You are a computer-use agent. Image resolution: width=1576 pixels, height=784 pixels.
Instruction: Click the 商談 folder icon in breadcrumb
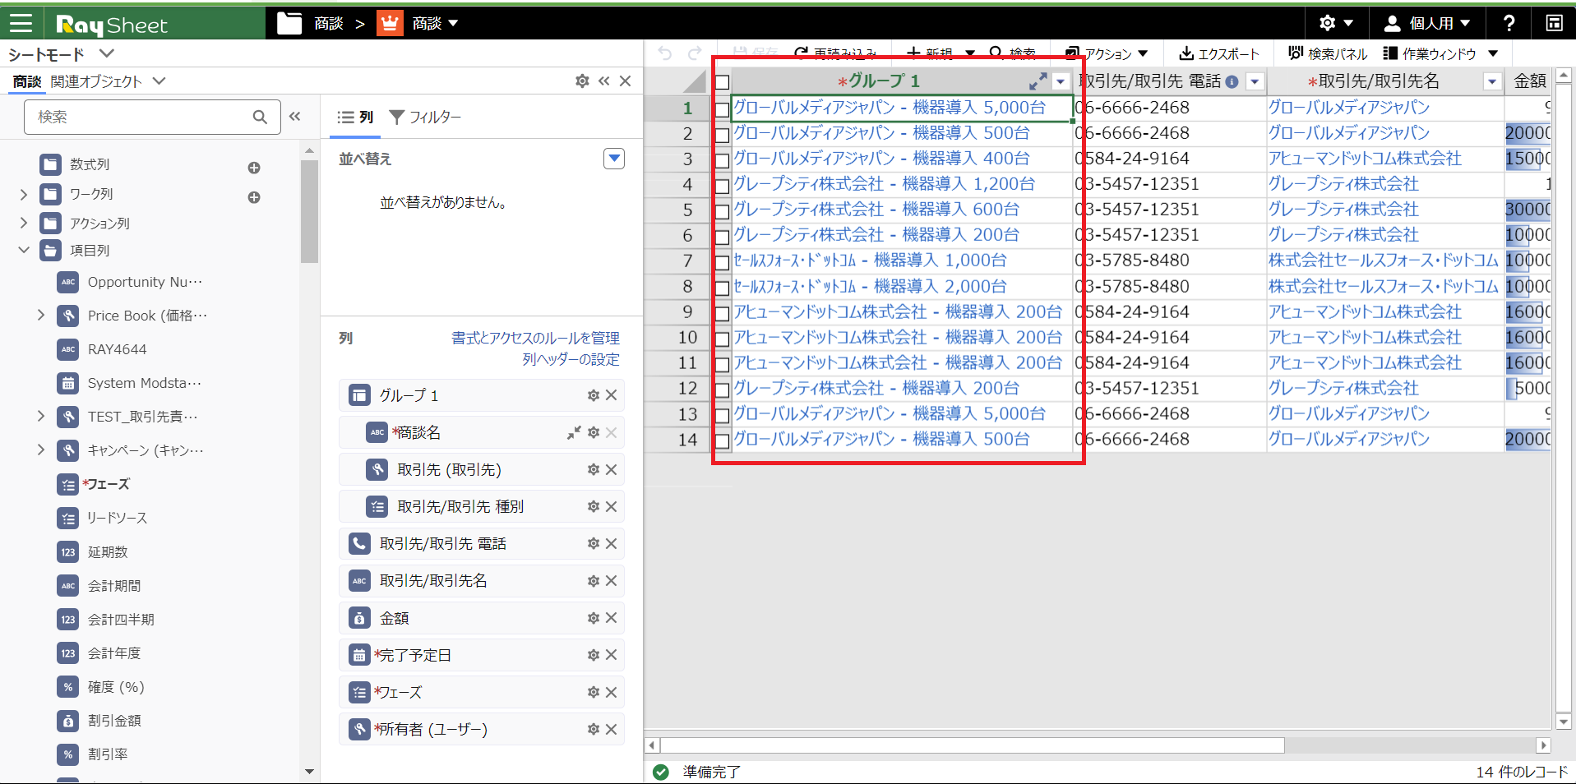289,23
